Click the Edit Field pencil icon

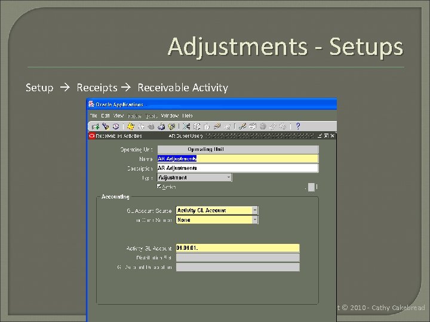click(242, 126)
